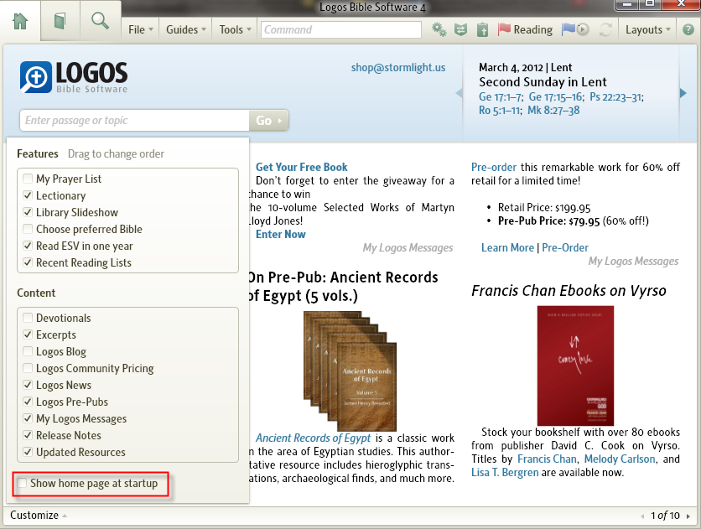Viewport: 701px width, 529px height.
Task: Click the On Pre-Pub: Ancient Records heading
Action: 343,287
